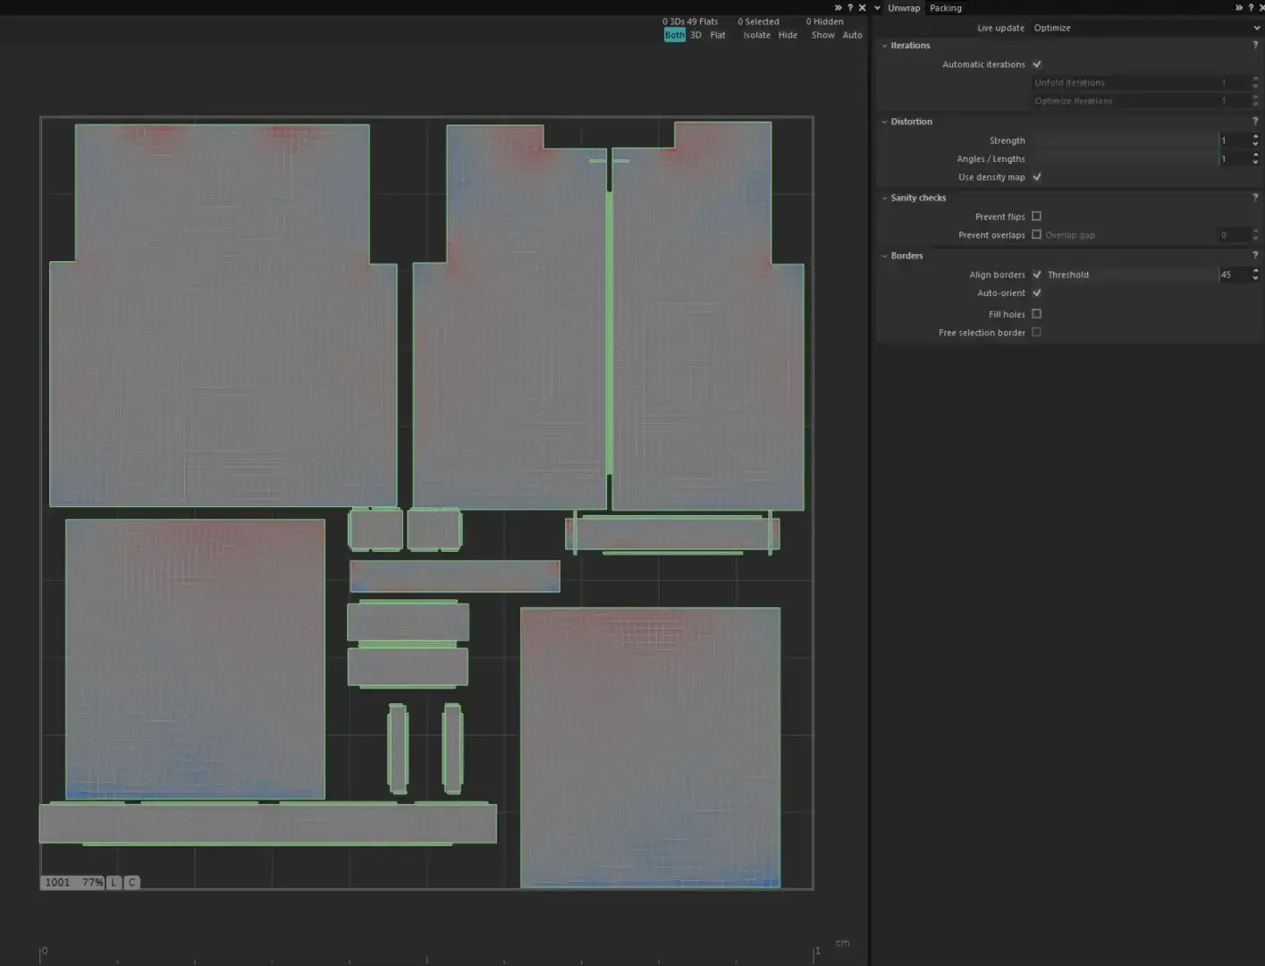Click the Auto button

coord(853,35)
